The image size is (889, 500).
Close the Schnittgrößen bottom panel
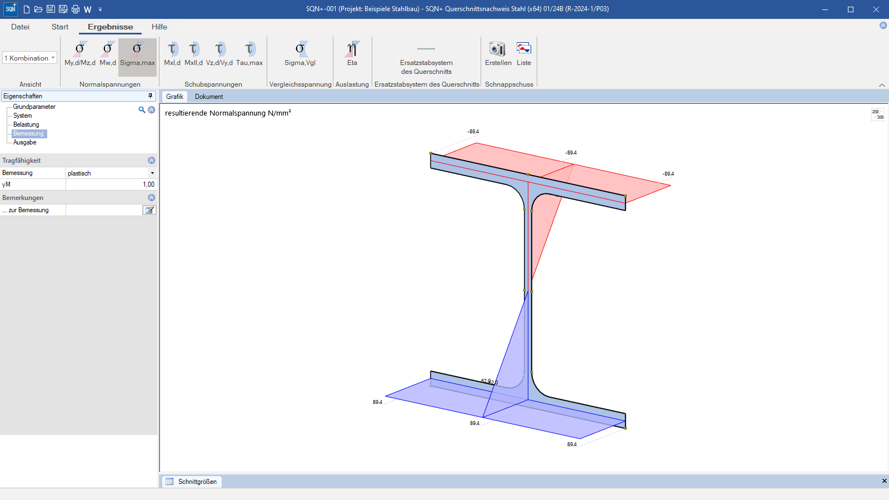pos(884,481)
